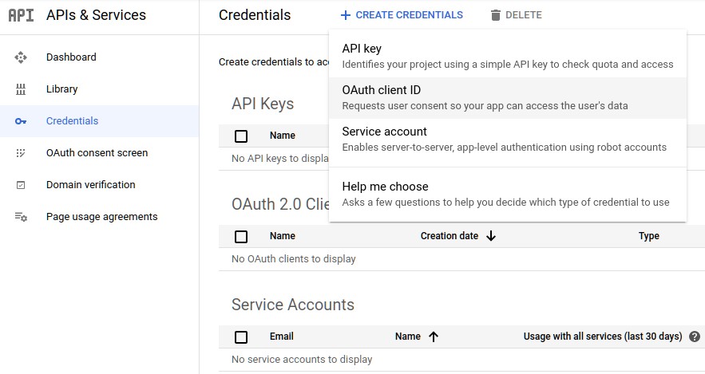Click APIs & Services title
The width and height of the screenshot is (705, 374).
[x=97, y=15]
